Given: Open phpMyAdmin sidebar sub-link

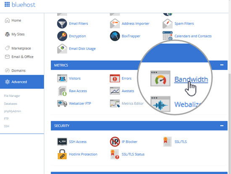Looking at the screenshot, I should [12, 111].
